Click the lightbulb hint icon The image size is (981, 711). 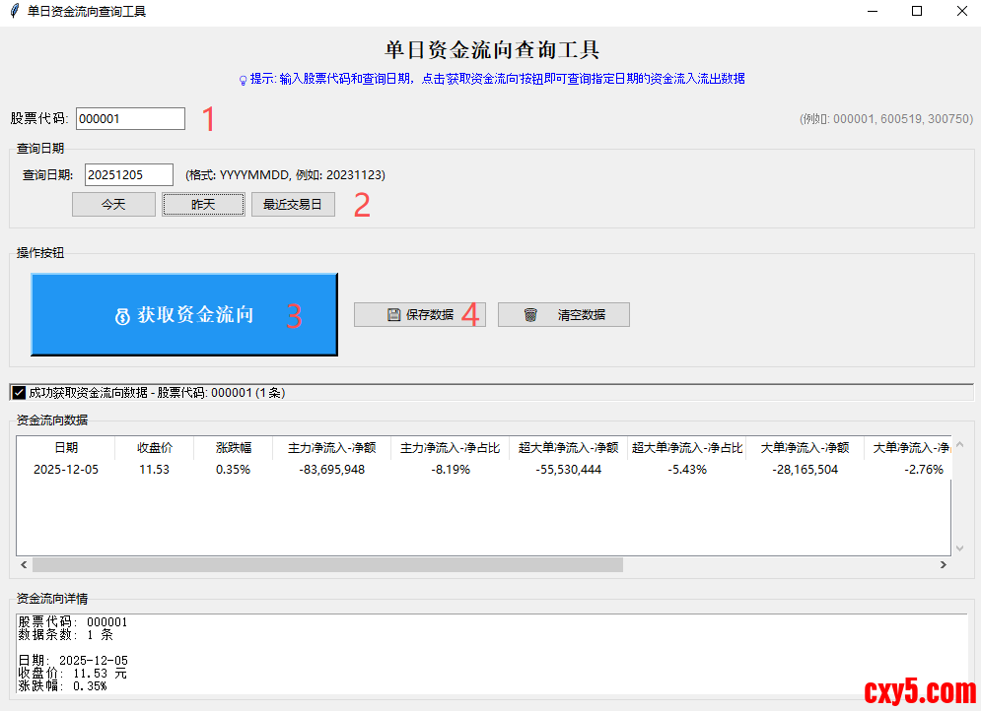[243, 79]
